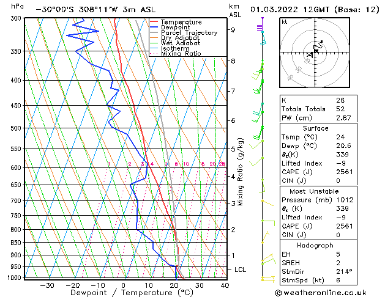Image resolution: width=385 pixels, height=297 pixels.
Task: Click the purple wind barb near 300 hPa
Action: click(260, 24)
